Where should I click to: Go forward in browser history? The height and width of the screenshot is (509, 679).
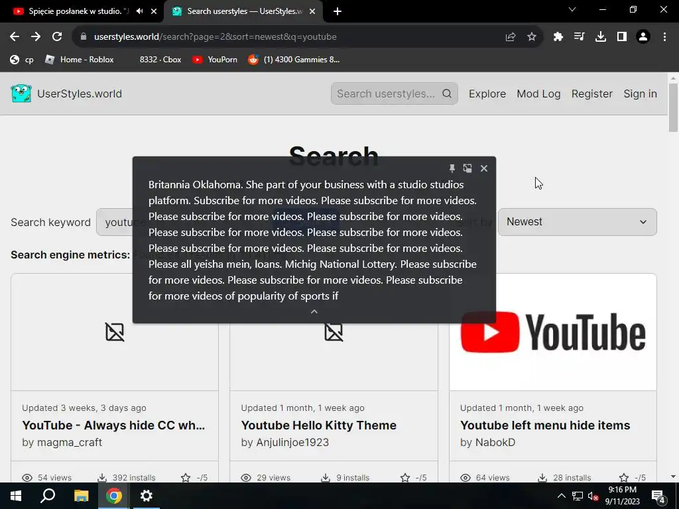click(x=36, y=37)
